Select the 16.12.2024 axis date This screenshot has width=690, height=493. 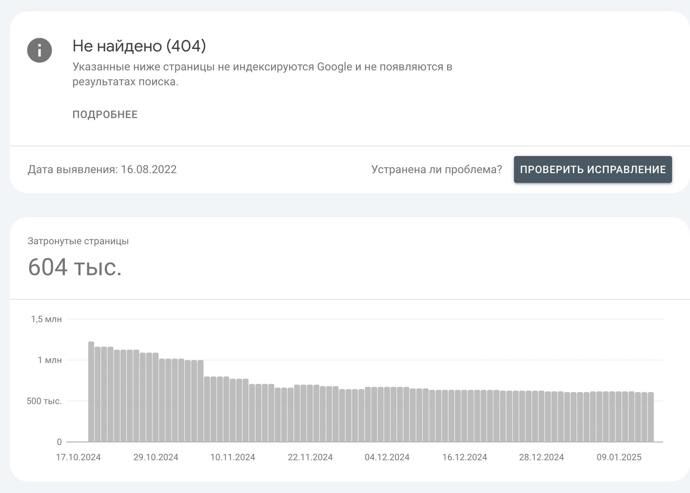coord(465,457)
